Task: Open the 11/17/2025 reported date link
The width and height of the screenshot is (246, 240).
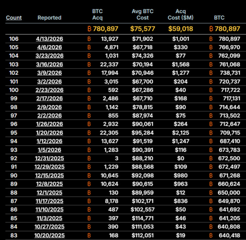Action: pos(50,201)
